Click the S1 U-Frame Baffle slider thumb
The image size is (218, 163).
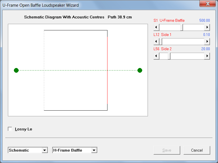[182, 27]
